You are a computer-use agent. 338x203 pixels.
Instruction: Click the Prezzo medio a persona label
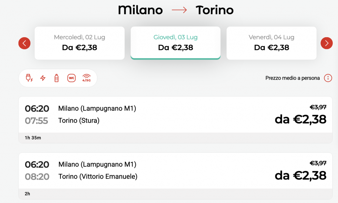292,78
